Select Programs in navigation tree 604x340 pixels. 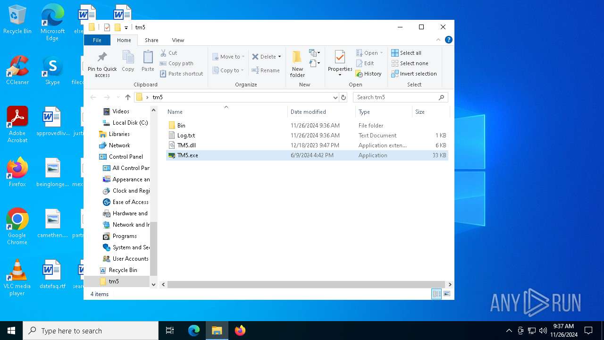coord(120,236)
